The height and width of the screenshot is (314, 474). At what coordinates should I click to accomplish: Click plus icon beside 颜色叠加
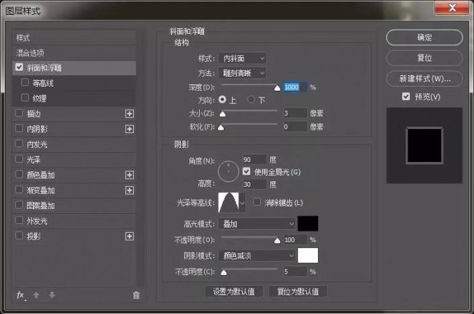coord(129,175)
